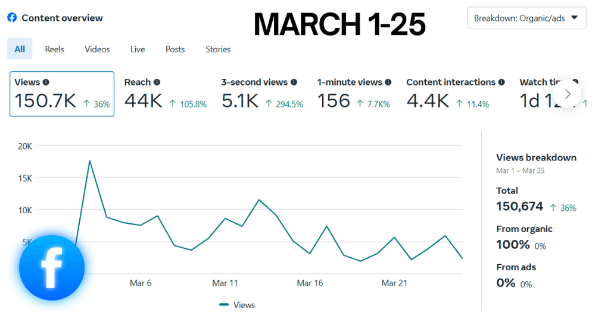Click the Facebook logo beside Content overview
595x313 pixels.
point(12,18)
